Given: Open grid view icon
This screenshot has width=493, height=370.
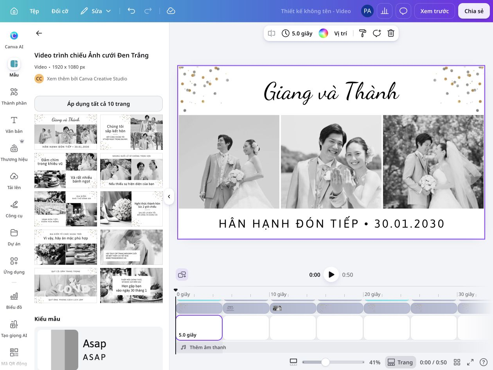Looking at the screenshot, I should 457,362.
